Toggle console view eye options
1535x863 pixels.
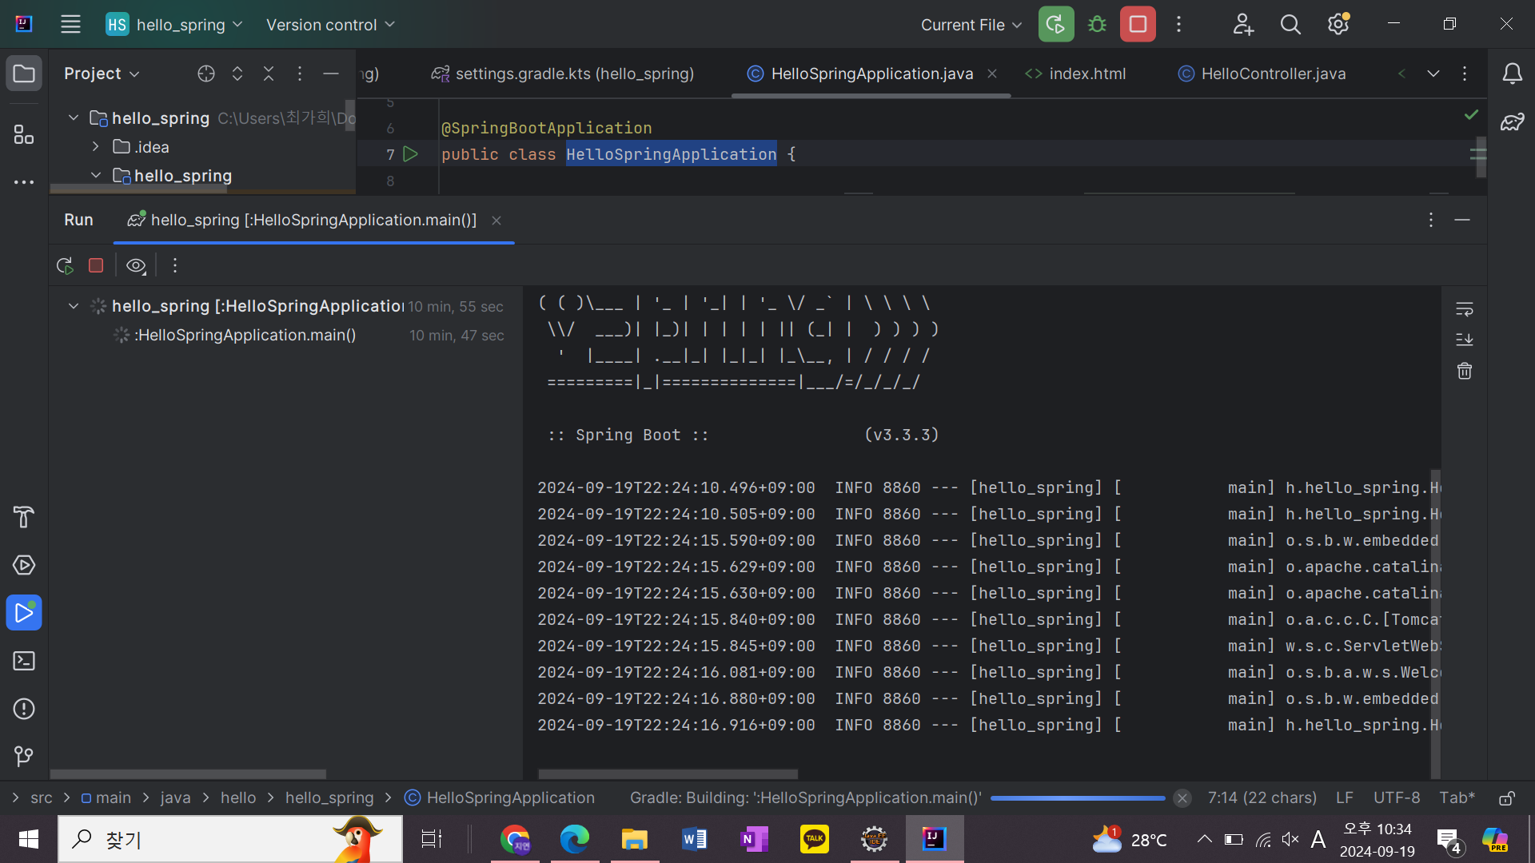(136, 265)
